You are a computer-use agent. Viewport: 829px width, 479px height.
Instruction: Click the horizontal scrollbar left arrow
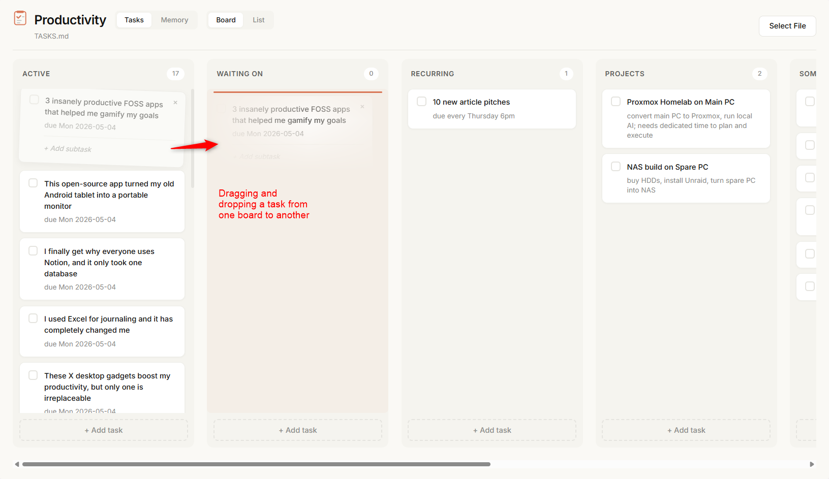(17, 464)
